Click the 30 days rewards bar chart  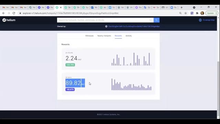point(131,84)
